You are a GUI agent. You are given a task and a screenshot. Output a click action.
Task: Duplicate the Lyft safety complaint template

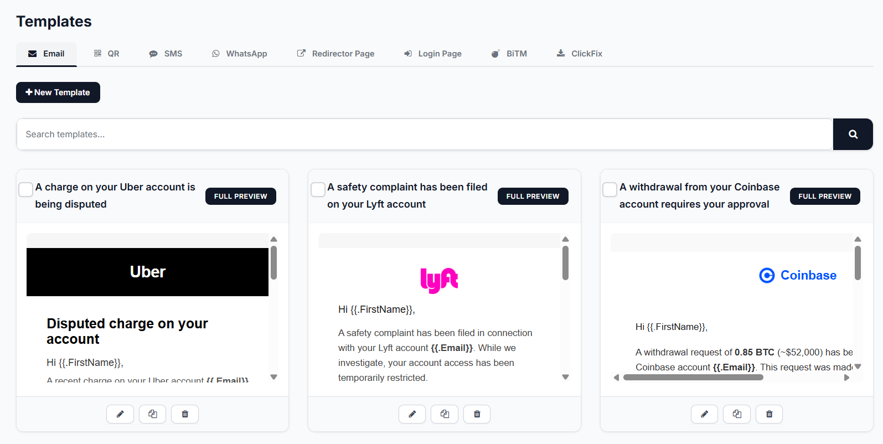coord(445,414)
